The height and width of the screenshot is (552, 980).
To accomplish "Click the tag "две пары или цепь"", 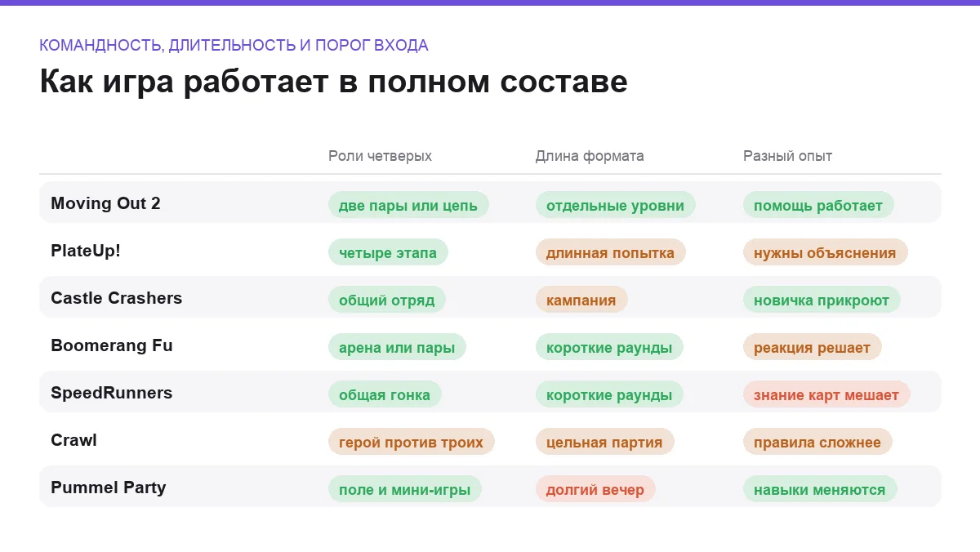I will click(408, 205).
